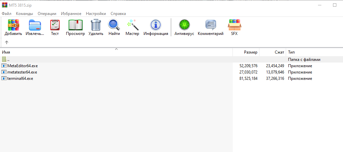The width and height of the screenshot is (343, 152).
Task: Open the Настройки menu
Action: [x=96, y=14]
